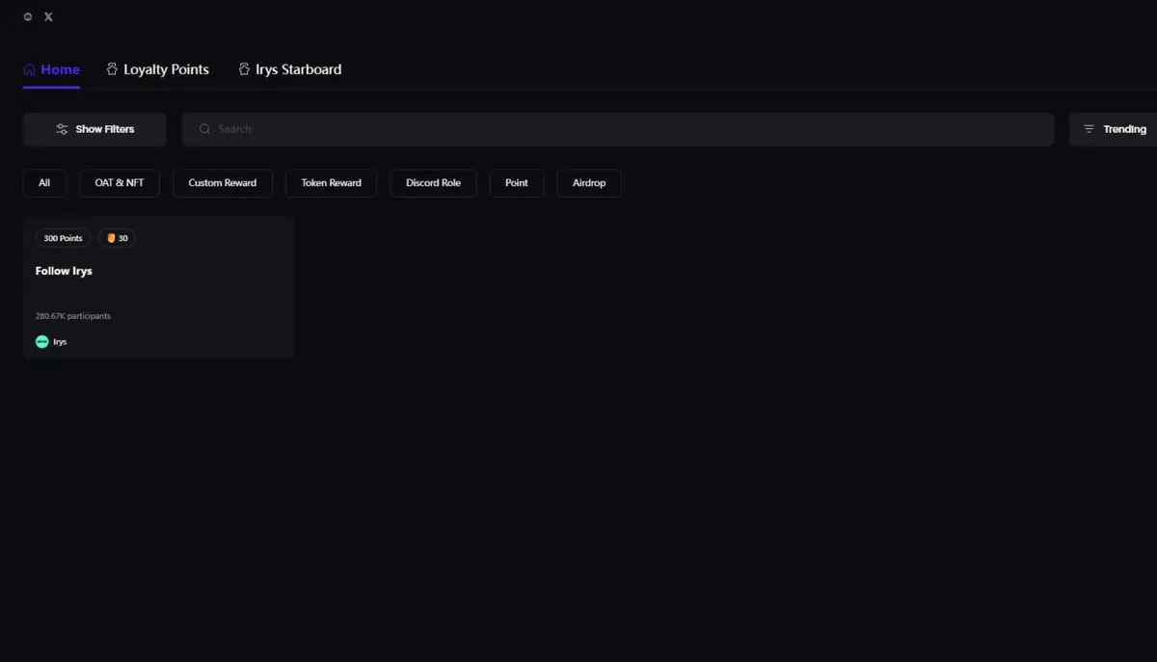The height and width of the screenshot is (662, 1157).
Task: Click the 30 gems badge
Action: (117, 238)
